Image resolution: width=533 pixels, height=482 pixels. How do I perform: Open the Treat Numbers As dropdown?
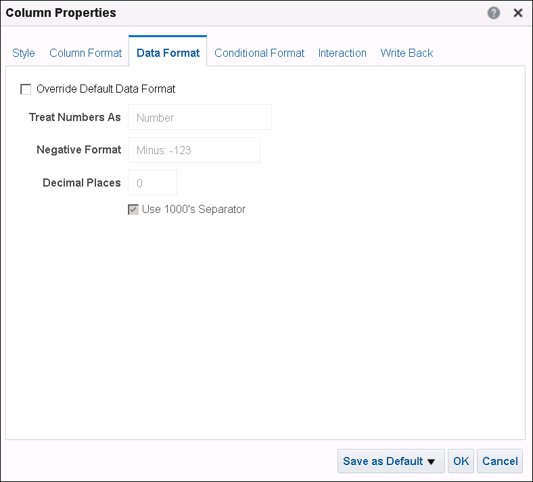point(200,118)
